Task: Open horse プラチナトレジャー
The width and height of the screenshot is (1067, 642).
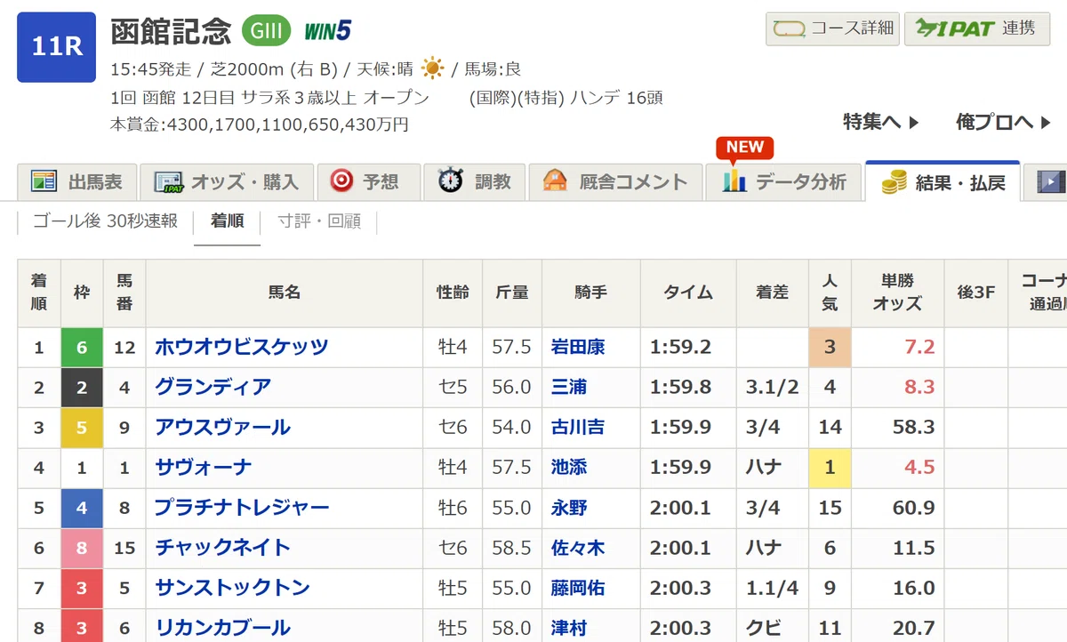Action: [242, 508]
